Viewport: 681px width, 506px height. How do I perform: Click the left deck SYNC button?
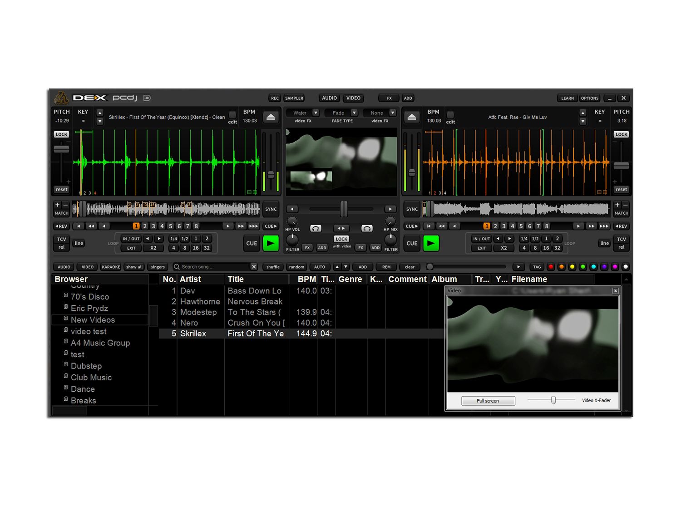click(271, 209)
